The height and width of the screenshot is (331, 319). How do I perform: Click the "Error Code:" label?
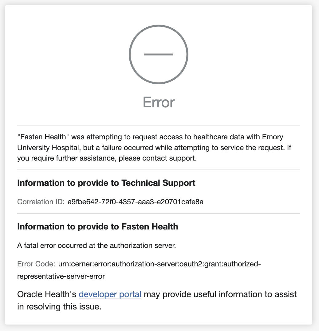pos(36,264)
